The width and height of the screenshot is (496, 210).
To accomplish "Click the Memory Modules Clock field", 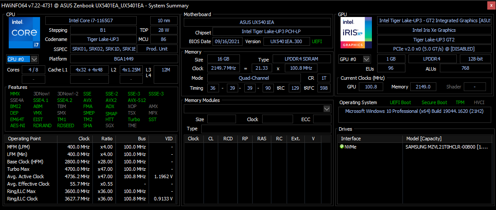I will point(277,119).
